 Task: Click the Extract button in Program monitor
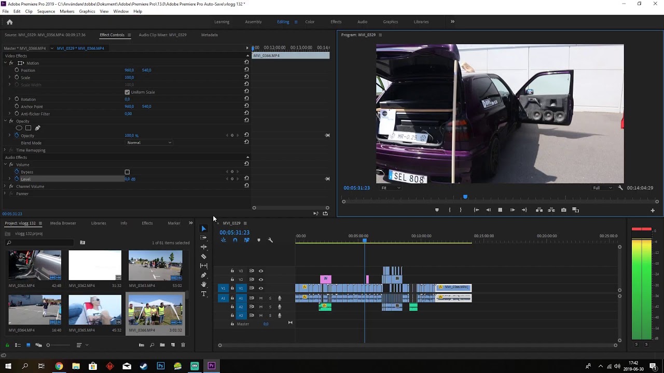tap(551, 210)
